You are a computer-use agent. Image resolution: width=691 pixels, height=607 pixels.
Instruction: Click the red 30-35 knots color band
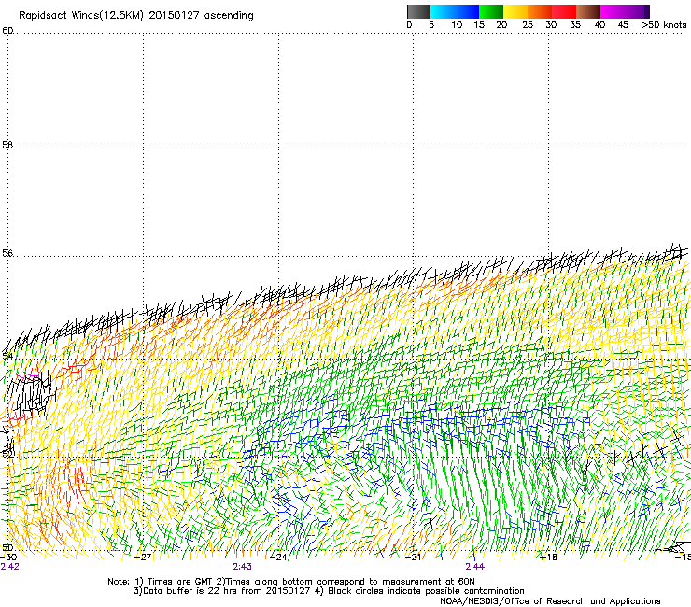click(564, 11)
